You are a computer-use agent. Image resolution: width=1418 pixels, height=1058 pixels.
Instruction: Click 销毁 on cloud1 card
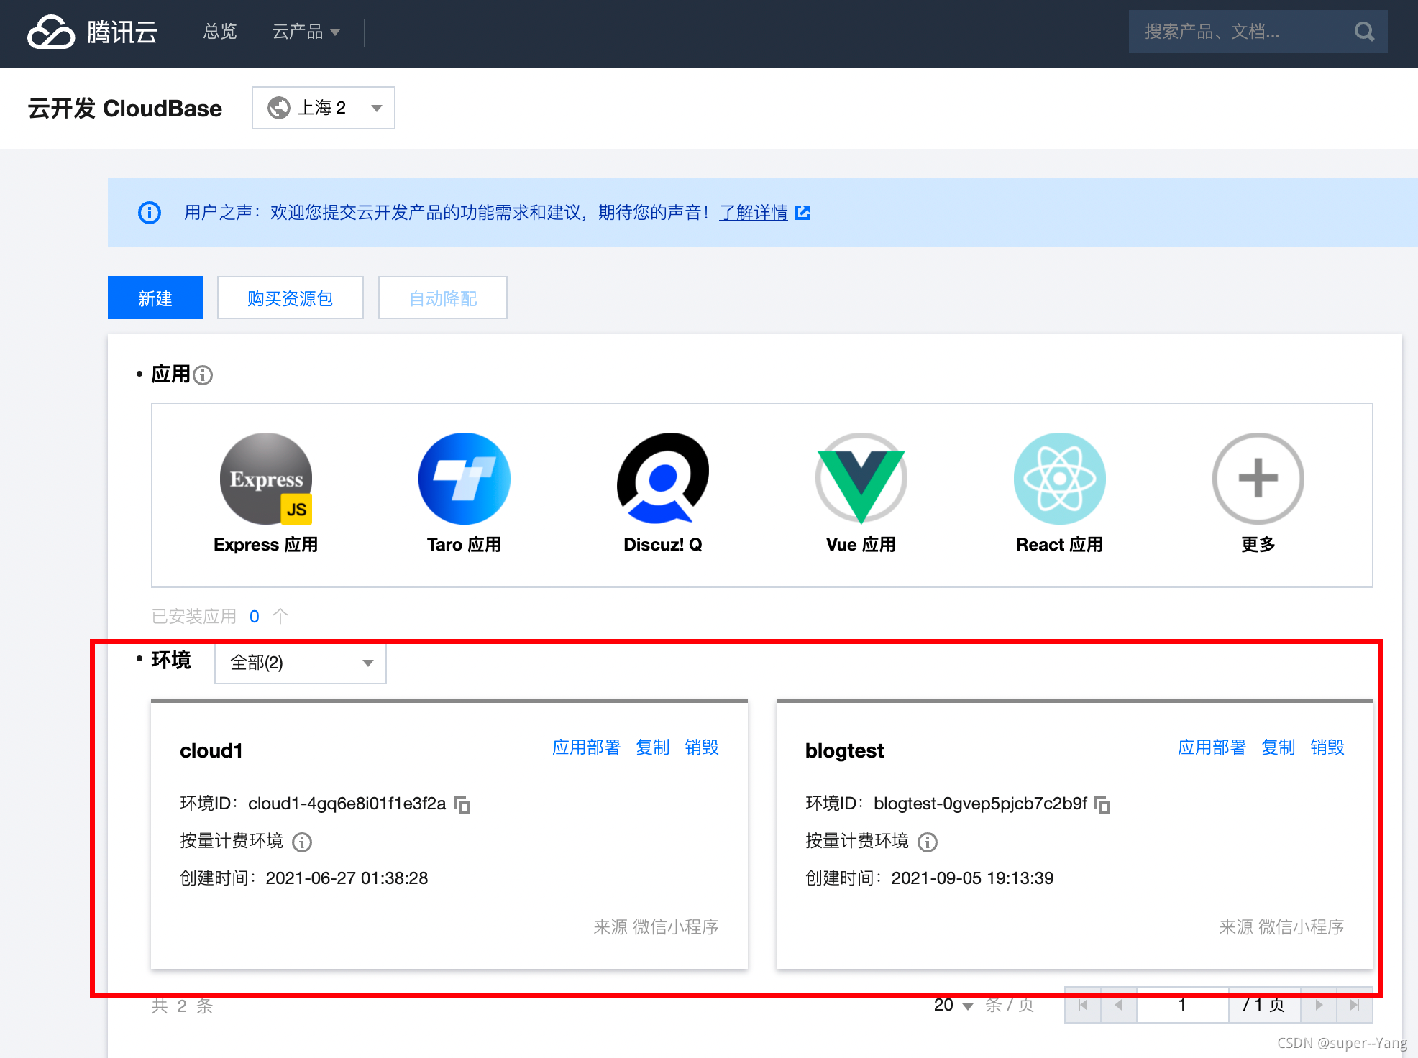tap(702, 747)
